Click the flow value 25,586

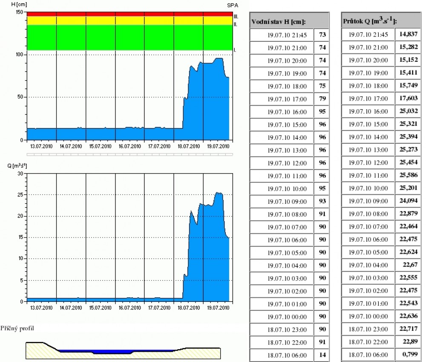[x=408, y=176]
